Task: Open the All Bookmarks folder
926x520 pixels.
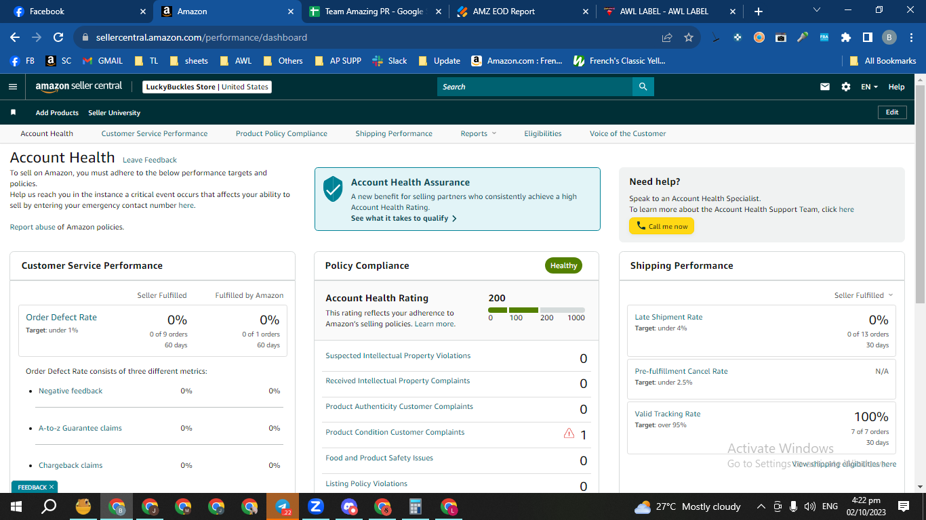Action: (883, 60)
